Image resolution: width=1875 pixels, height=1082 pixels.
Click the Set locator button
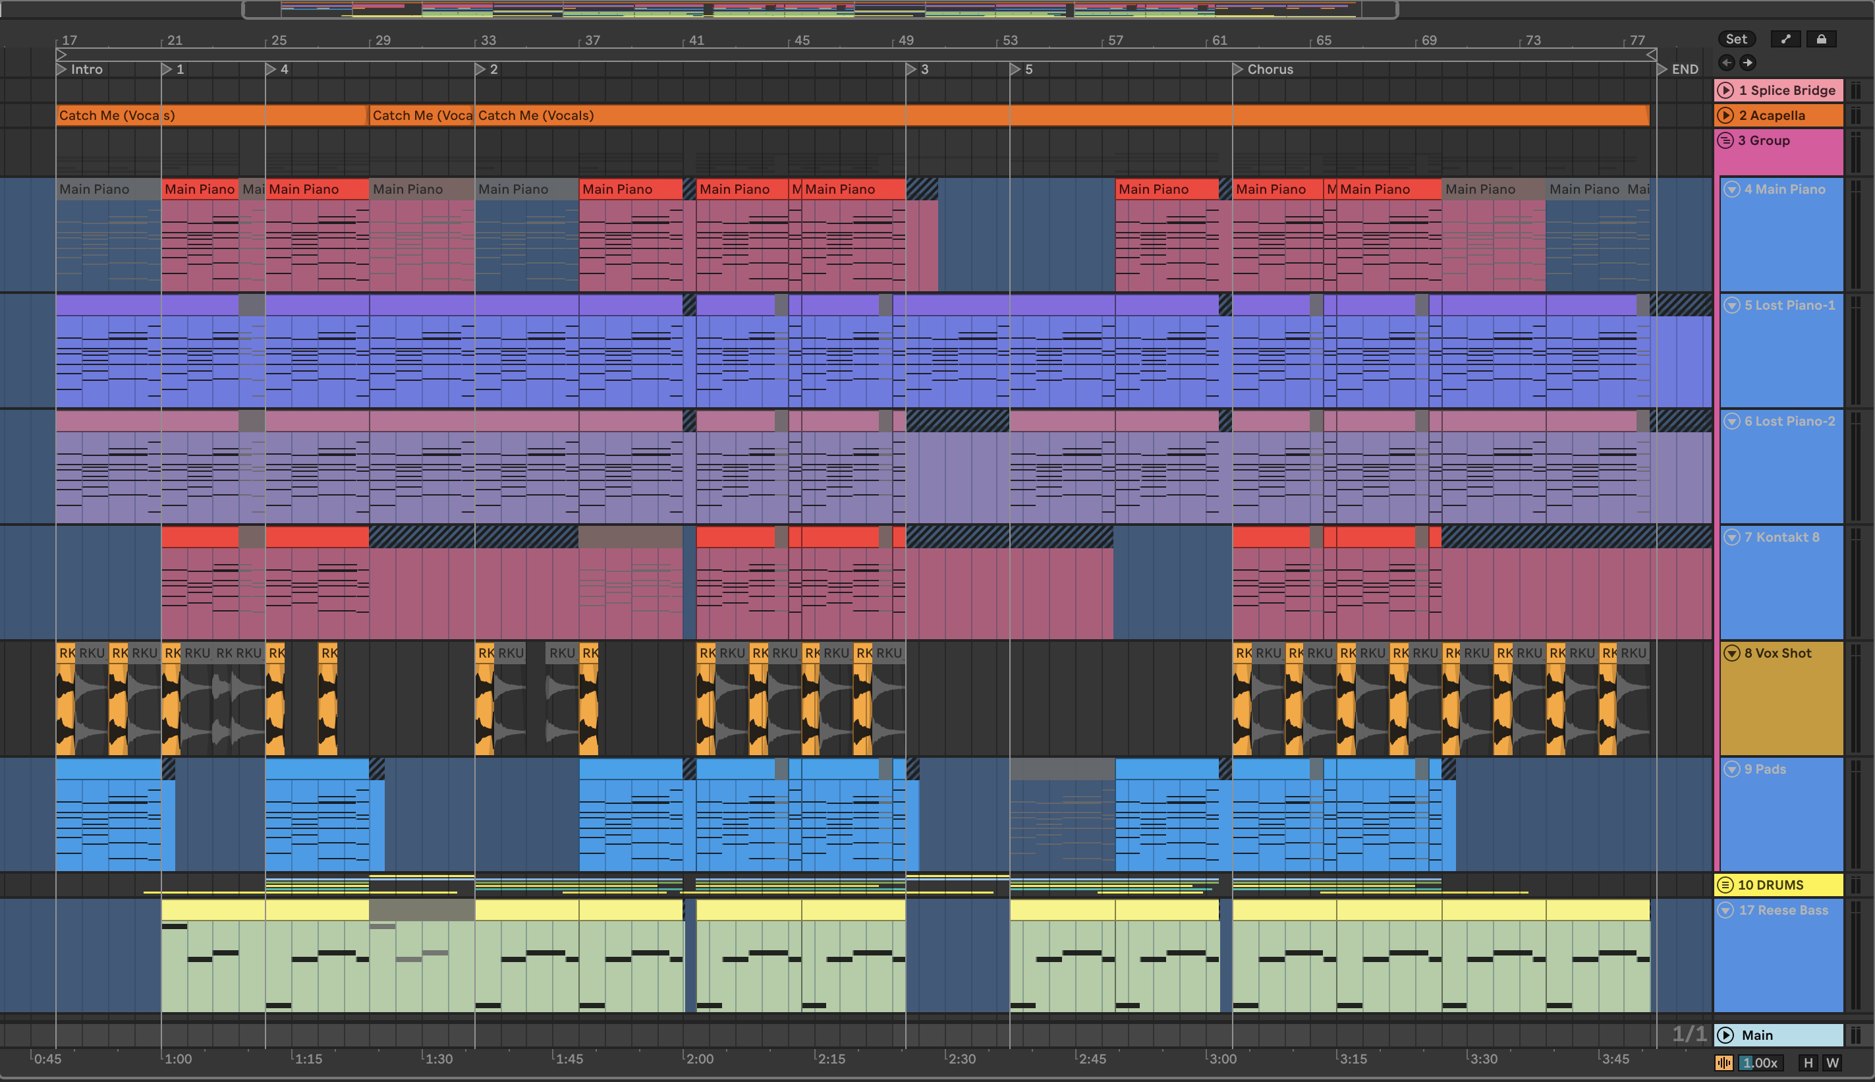pyautogui.click(x=1736, y=40)
